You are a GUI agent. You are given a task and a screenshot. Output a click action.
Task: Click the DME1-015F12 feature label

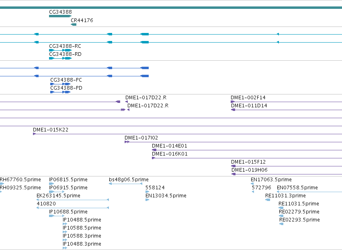pyautogui.click(x=248, y=162)
